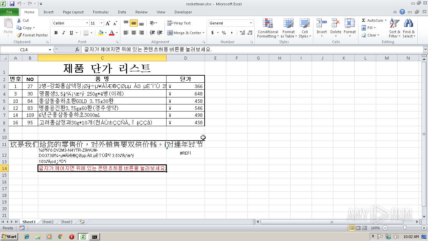Toggle Bold formatting
428x241 pixels.
tap(56, 33)
